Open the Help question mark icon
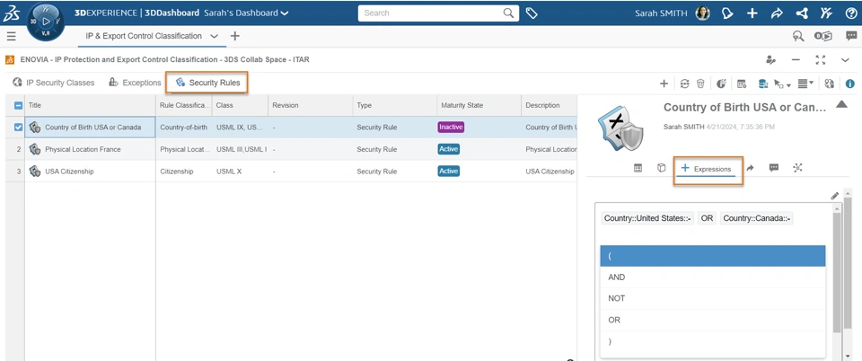 (850, 13)
